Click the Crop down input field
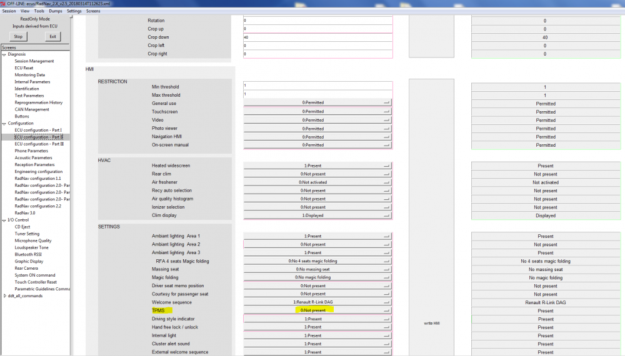 317,37
